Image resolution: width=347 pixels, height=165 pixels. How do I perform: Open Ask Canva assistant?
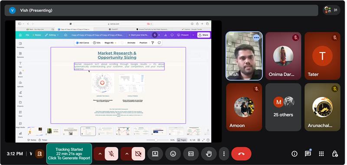pyautogui.click(x=82, y=43)
